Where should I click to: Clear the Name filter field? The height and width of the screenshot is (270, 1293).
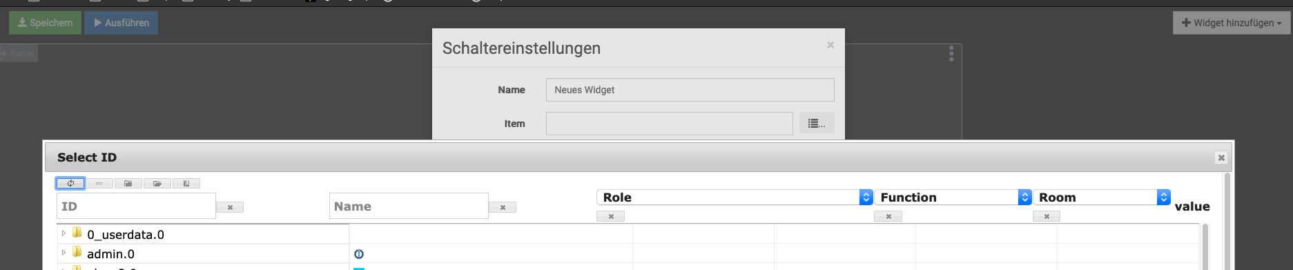click(503, 207)
